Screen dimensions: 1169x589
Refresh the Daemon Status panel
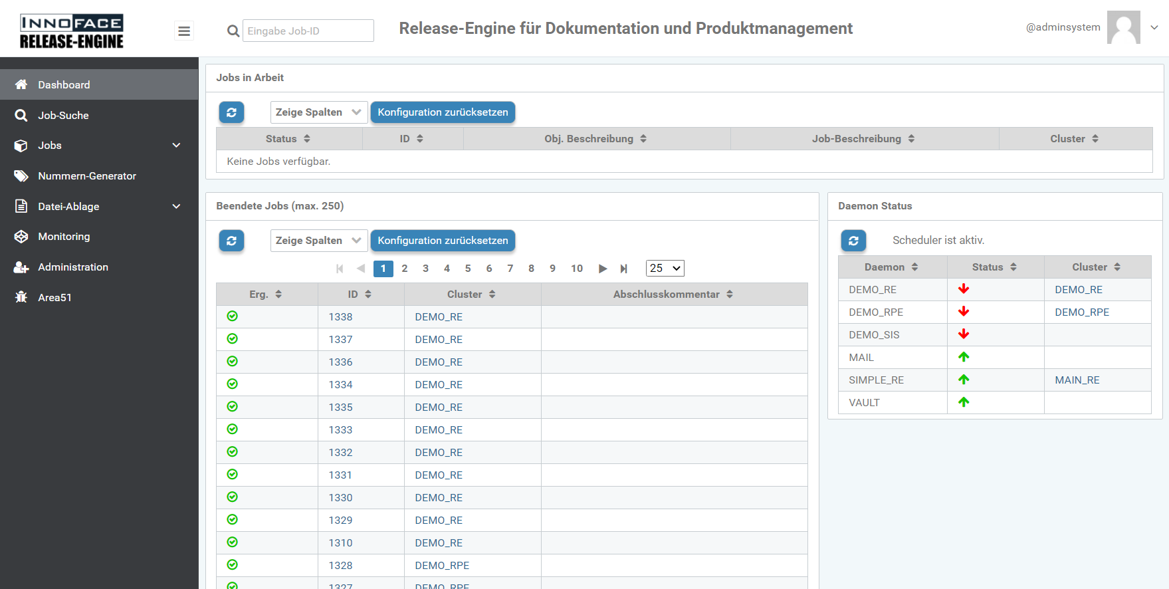click(853, 241)
